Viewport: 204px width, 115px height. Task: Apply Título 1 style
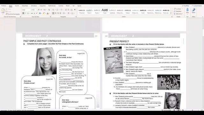point(90,11)
